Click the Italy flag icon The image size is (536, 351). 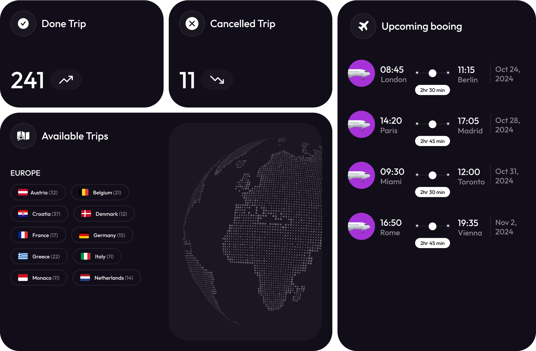point(86,256)
